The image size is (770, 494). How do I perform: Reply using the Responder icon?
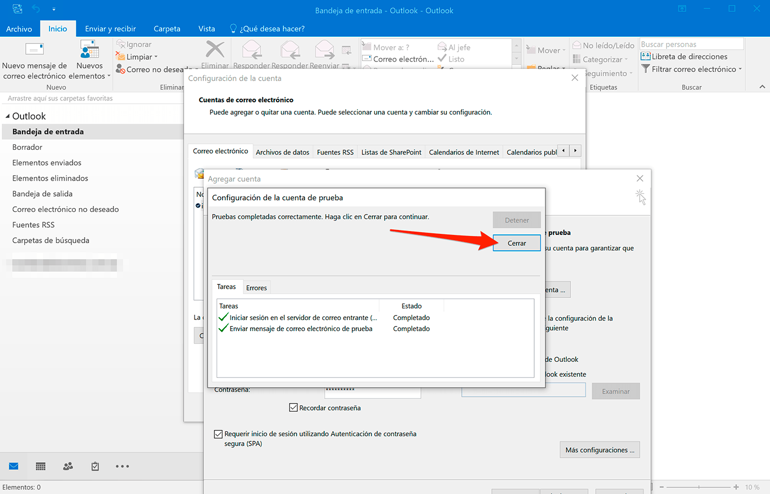(251, 52)
